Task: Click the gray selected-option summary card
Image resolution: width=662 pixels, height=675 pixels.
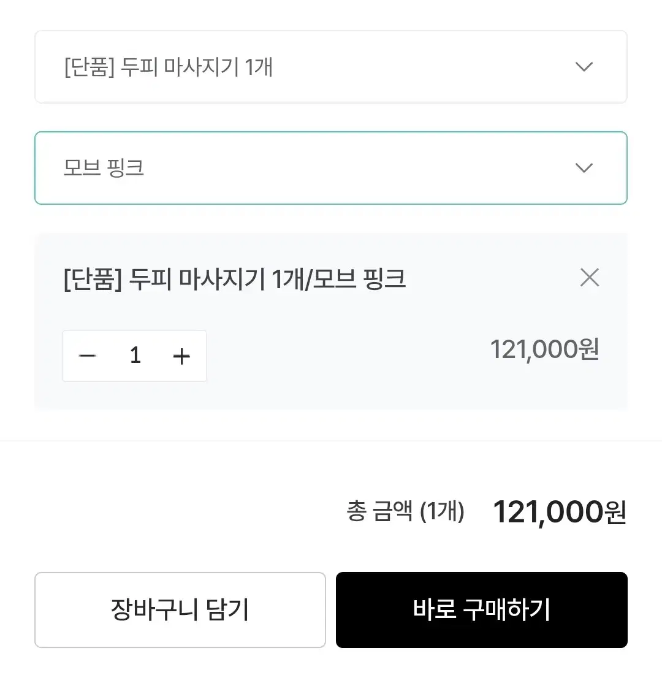Action: coord(330,321)
